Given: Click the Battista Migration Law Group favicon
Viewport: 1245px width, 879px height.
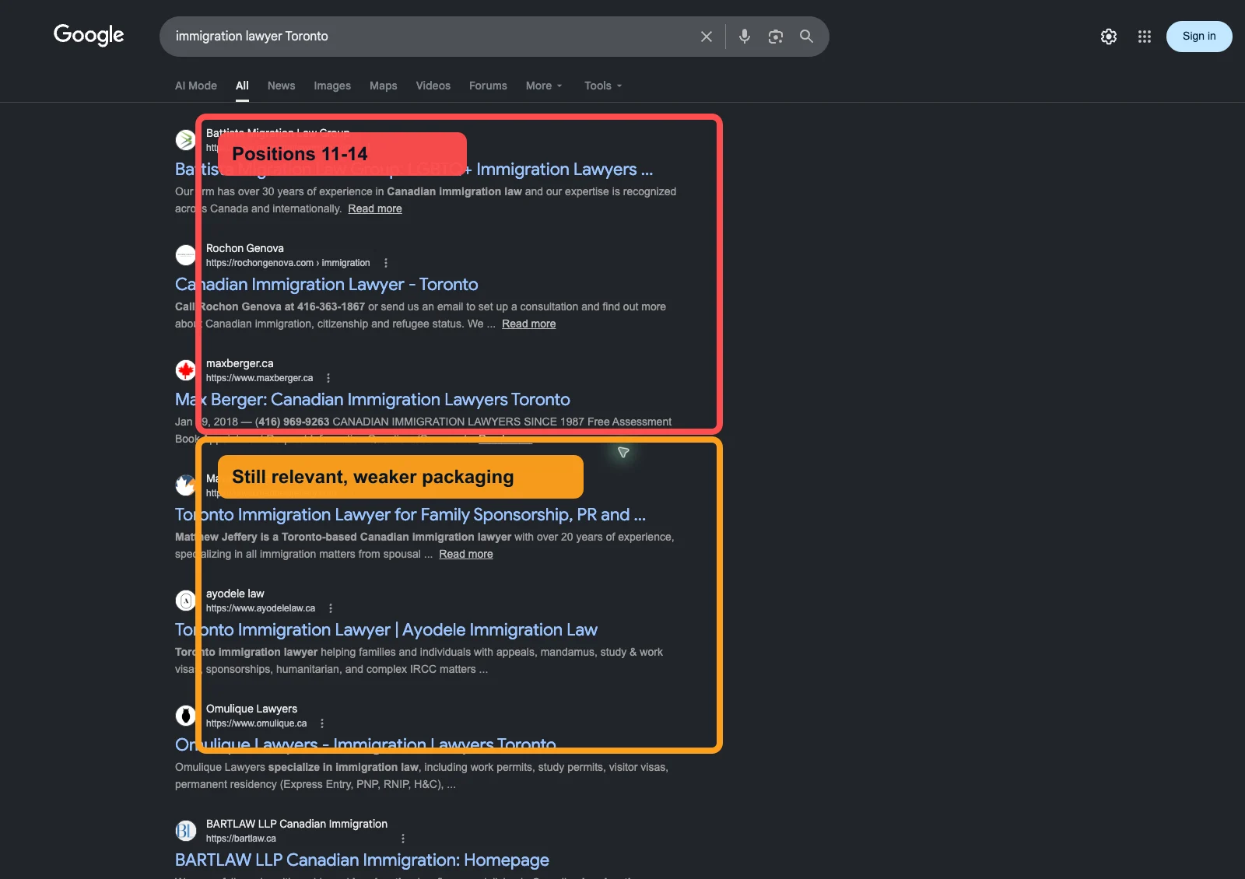Looking at the screenshot, I should click(x=185, y=140).
